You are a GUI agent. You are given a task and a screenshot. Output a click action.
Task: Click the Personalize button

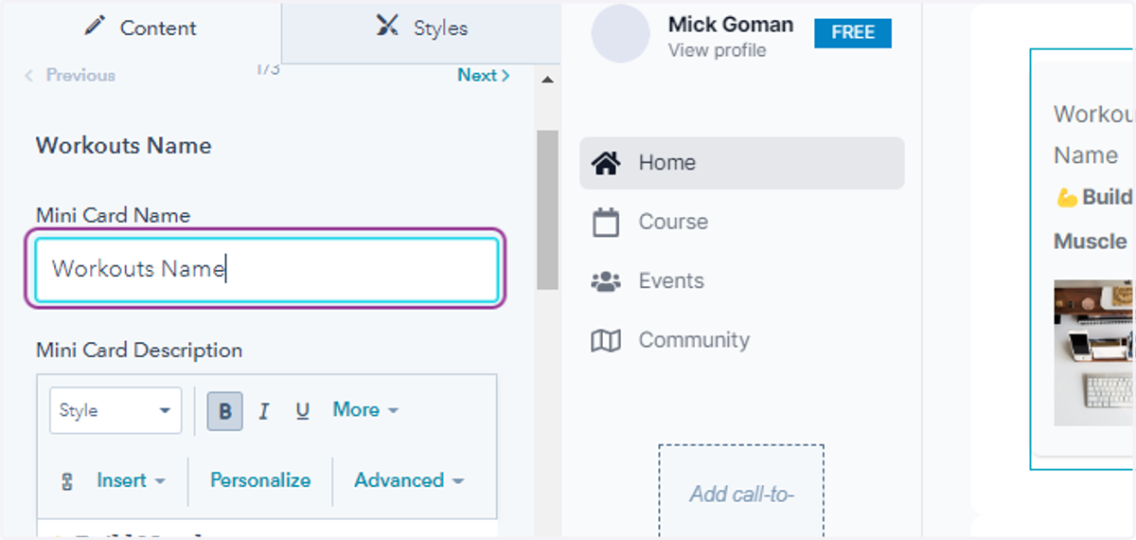tap(260, 480)
